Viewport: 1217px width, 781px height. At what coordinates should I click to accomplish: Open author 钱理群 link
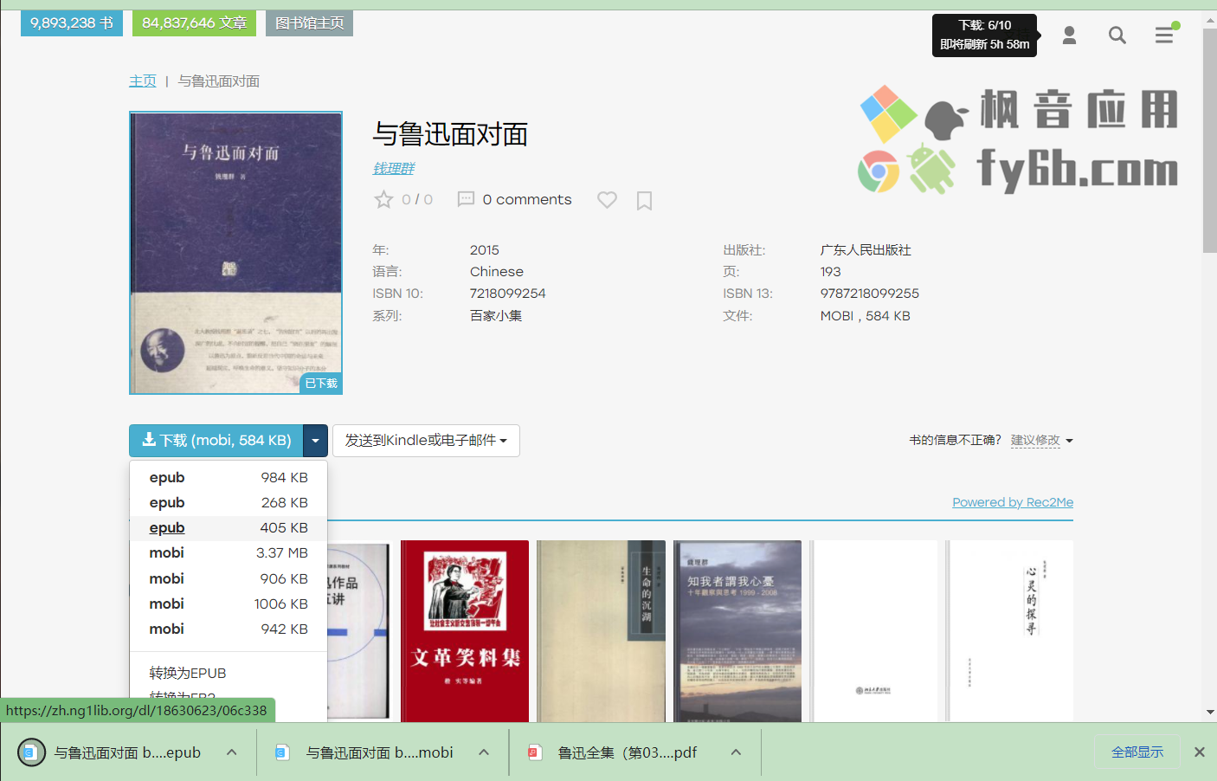(x=394, y=169)
